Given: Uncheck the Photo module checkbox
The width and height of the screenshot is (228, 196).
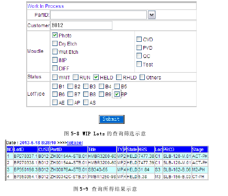Looking at the screenshot, I should coord(55,35).
